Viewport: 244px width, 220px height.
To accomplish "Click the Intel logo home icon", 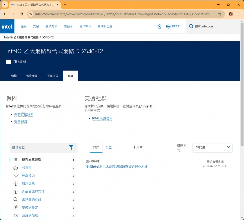I will pyautogui.click(x=7, y=26).
